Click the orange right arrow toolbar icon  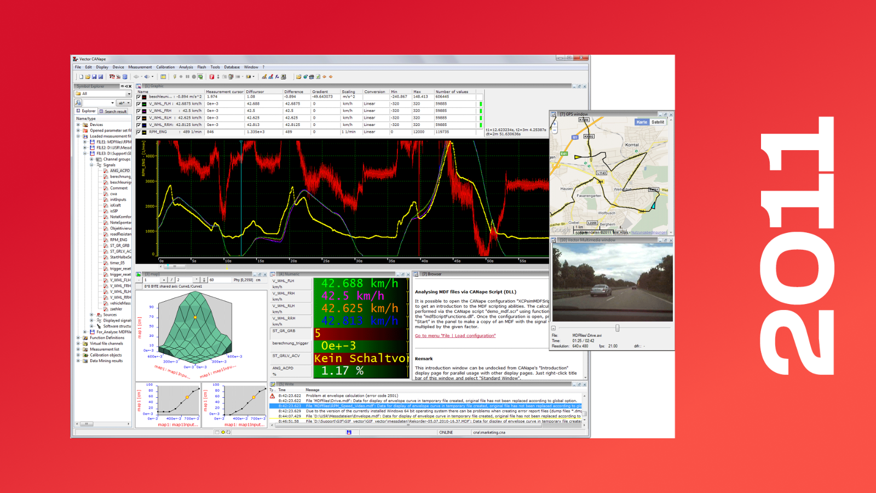[x=331, y=77]
